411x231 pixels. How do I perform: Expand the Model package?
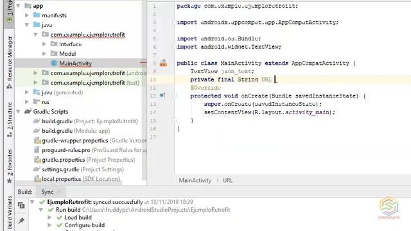coord(44,54)
